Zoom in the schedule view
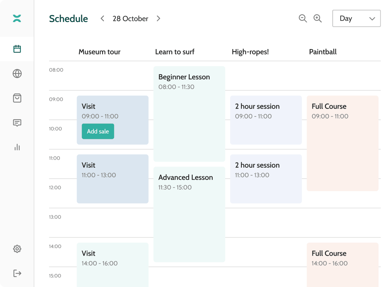 318,18
